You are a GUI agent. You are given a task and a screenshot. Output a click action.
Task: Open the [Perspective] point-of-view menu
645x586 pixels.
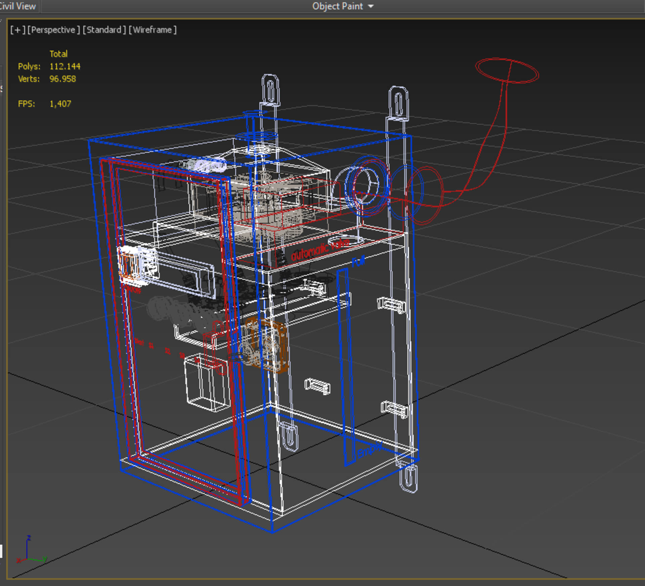(54, 30)
